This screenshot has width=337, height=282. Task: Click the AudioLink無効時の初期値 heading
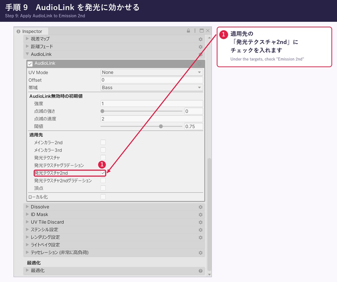point(56,96)
